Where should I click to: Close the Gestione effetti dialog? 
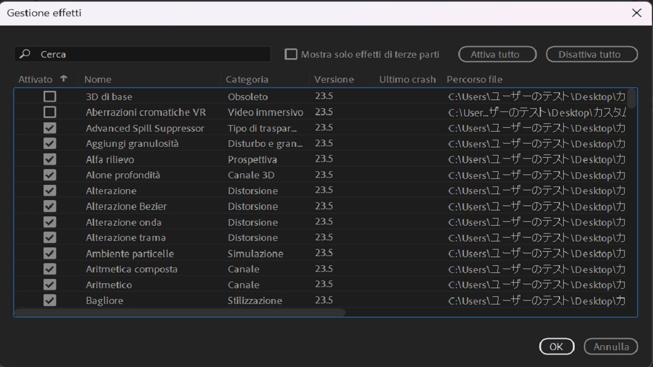coord(637,13)
